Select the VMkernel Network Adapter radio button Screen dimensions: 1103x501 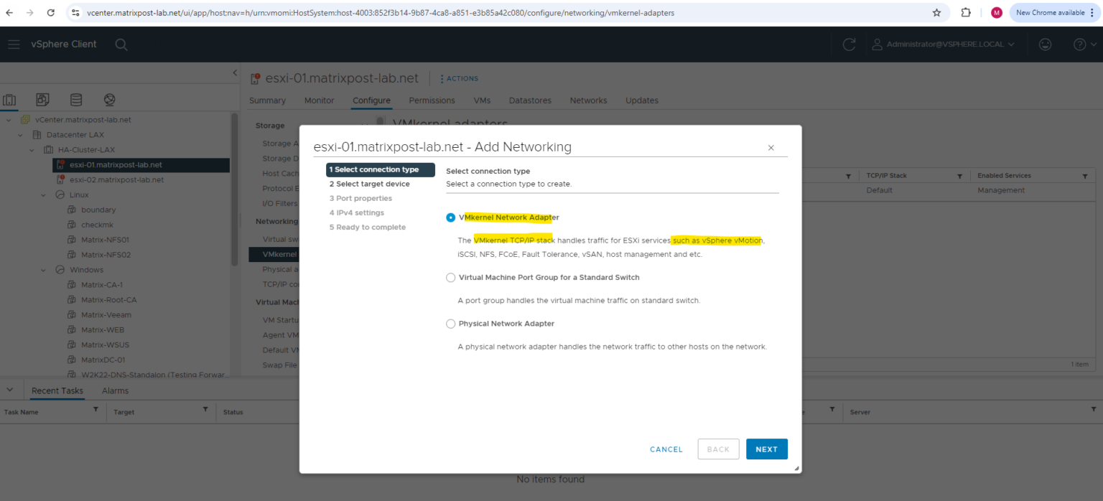coord(450,217)
